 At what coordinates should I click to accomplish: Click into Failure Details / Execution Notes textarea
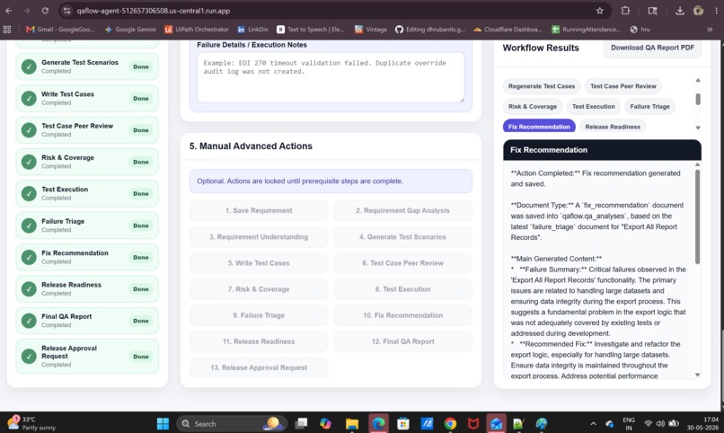point(331,77)
